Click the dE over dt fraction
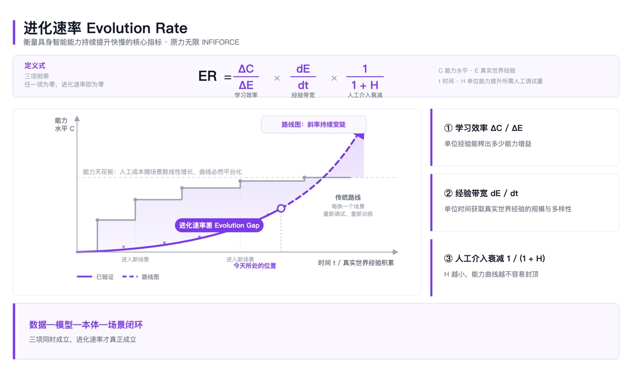 click(x=303, y=77)
